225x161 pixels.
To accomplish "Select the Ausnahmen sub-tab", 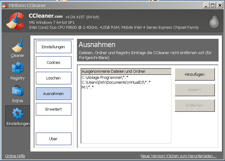I will pyautogui.click(x=54, y=94).
